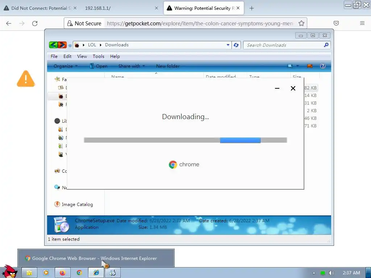Open the Save to Pocket icon
Screen dimensions: 371x278
336,23
